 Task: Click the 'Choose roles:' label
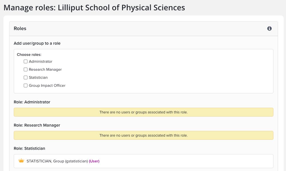click(x=29, y=54)
